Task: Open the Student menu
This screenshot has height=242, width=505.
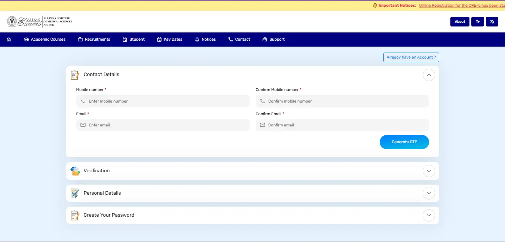Action: (x=134, y=40)
